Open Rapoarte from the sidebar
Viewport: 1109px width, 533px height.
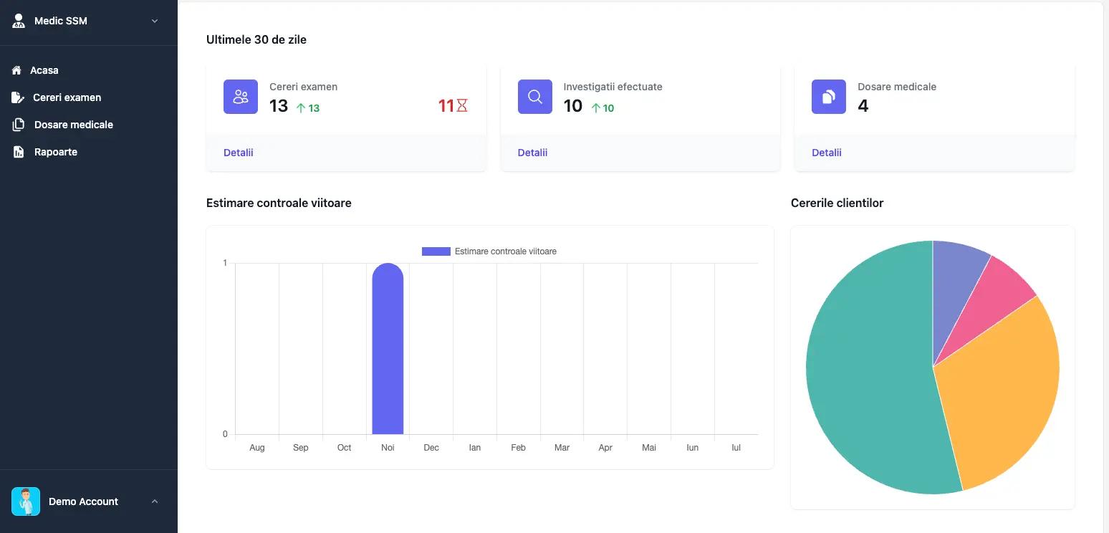click(56, 152)
